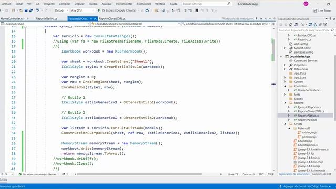Click the LocalidadesApp solution name button
336x189 pixels.
click(248, 4)
